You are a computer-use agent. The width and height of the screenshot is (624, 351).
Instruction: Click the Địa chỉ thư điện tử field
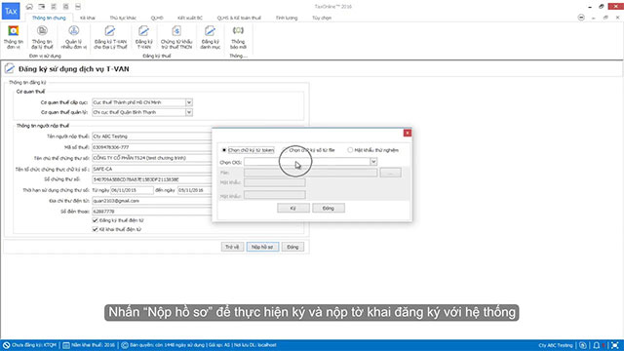pyautogui.click(x=152, y=201)
